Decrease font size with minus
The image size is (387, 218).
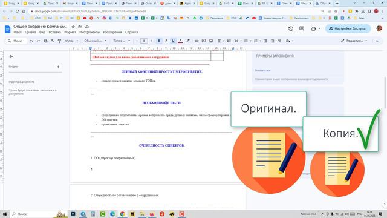[x=137, y=41]
